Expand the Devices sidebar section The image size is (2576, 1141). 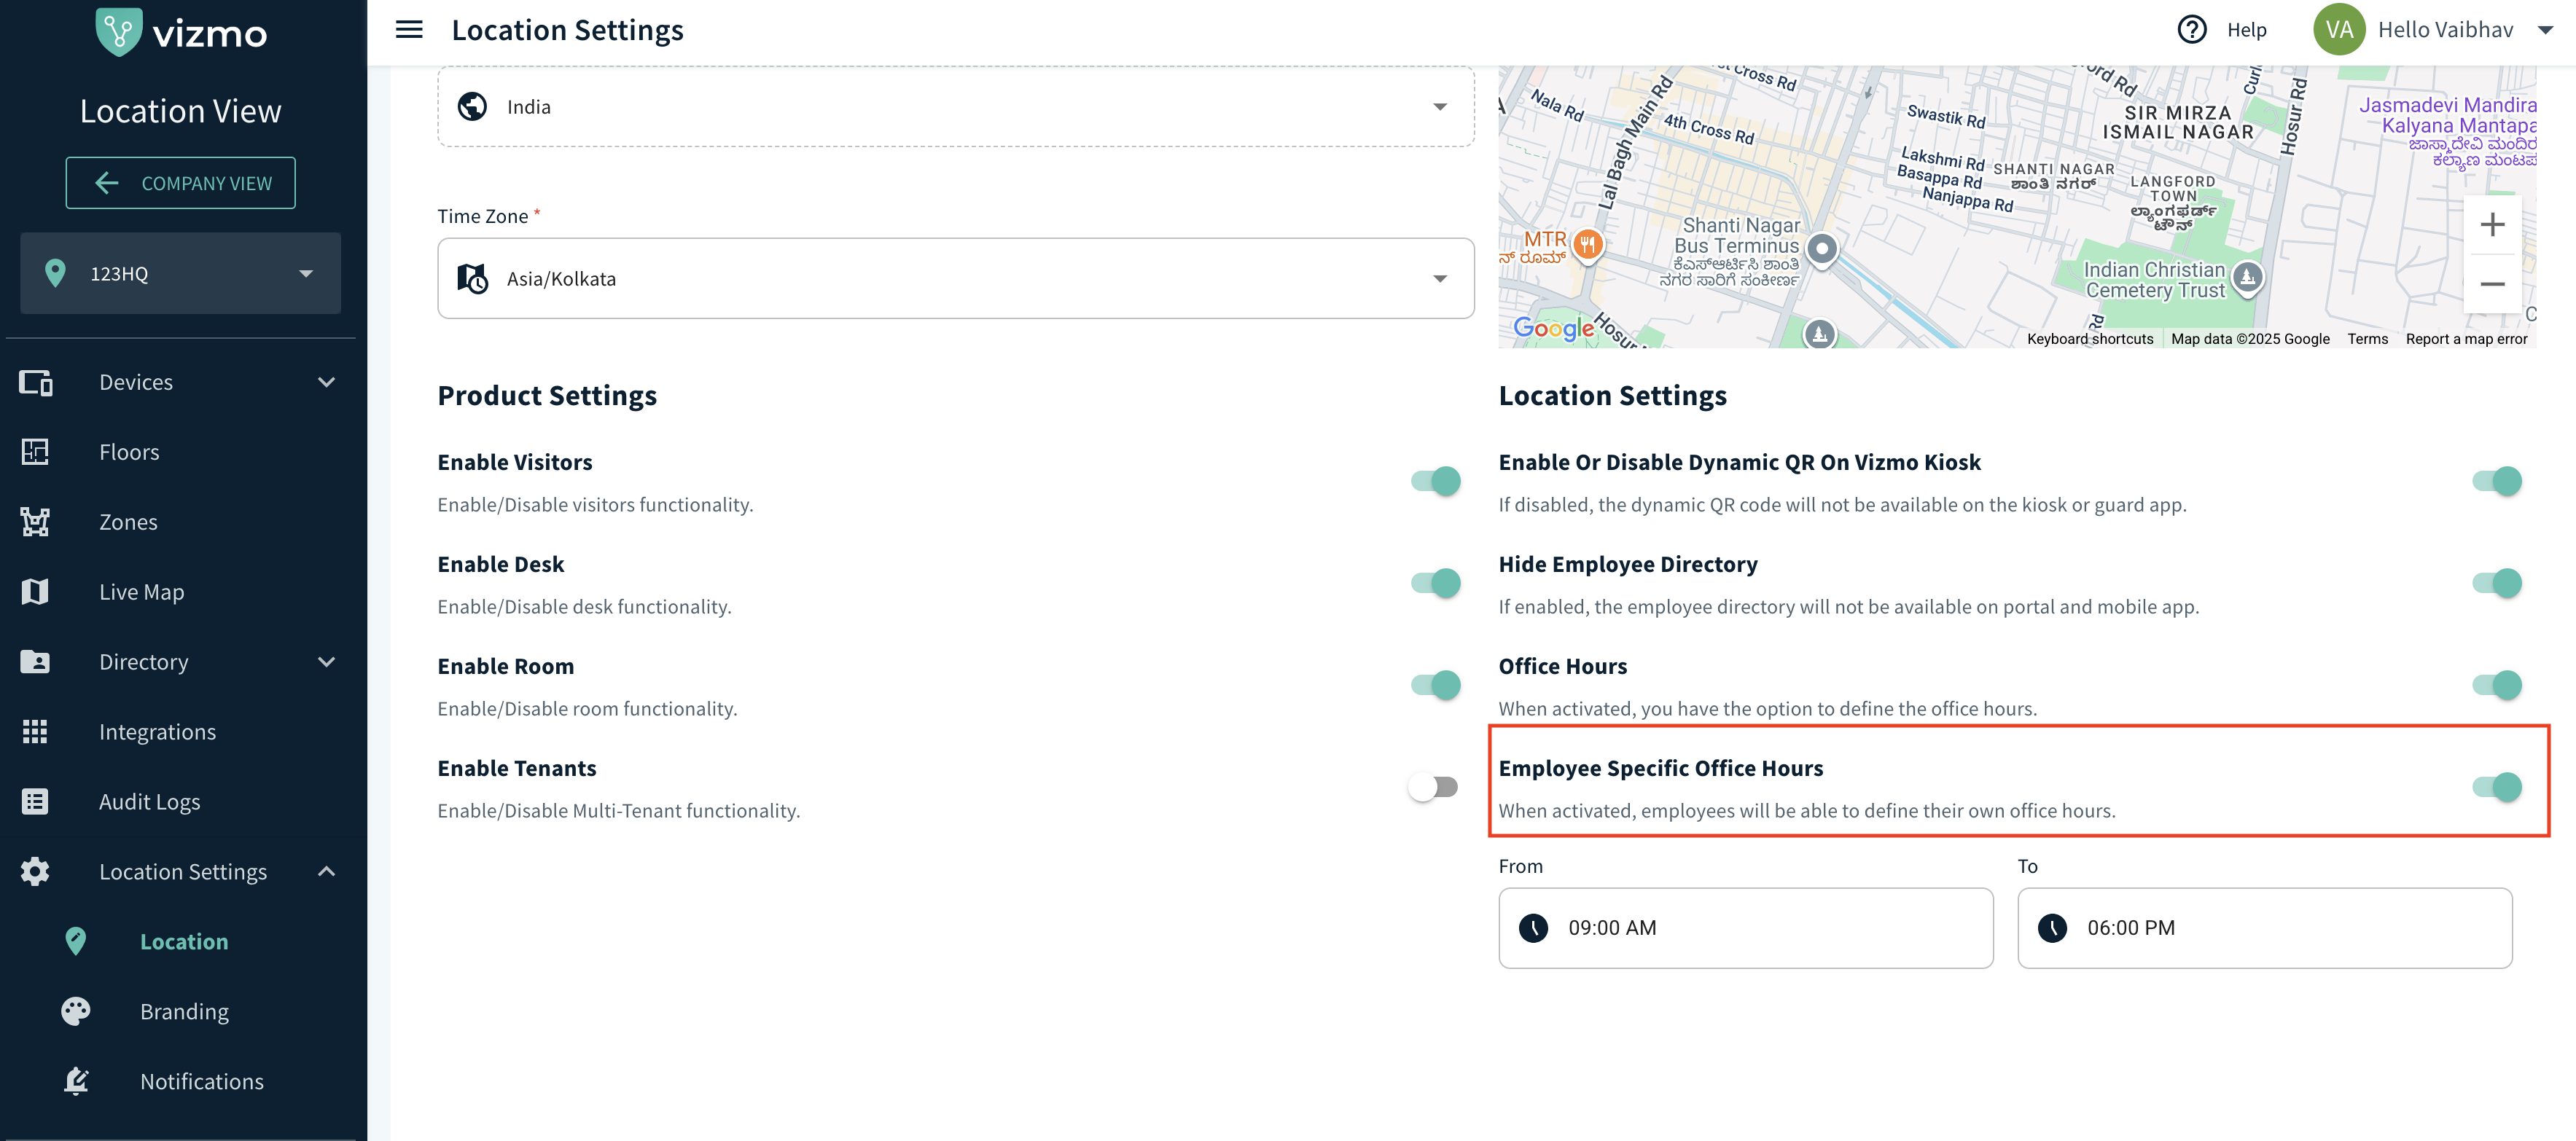point(180,382)
